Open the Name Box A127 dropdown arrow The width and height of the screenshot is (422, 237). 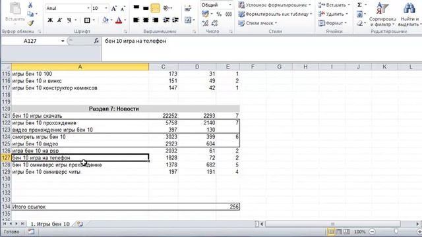coord(63,41)
